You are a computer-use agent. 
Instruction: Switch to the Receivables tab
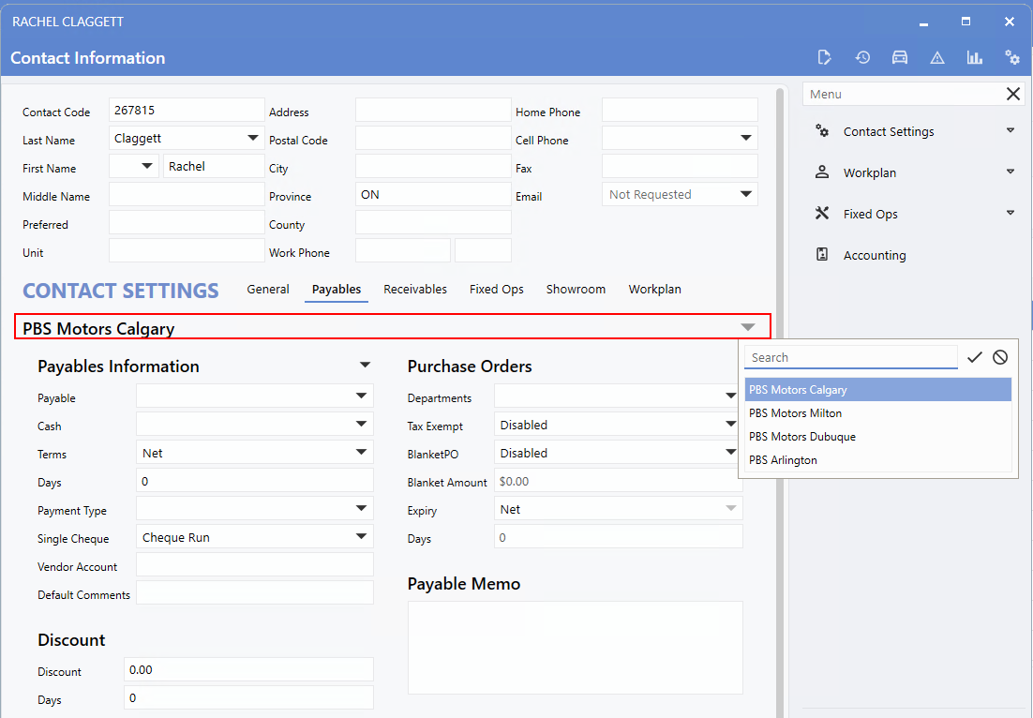click(x=415, y=290)
